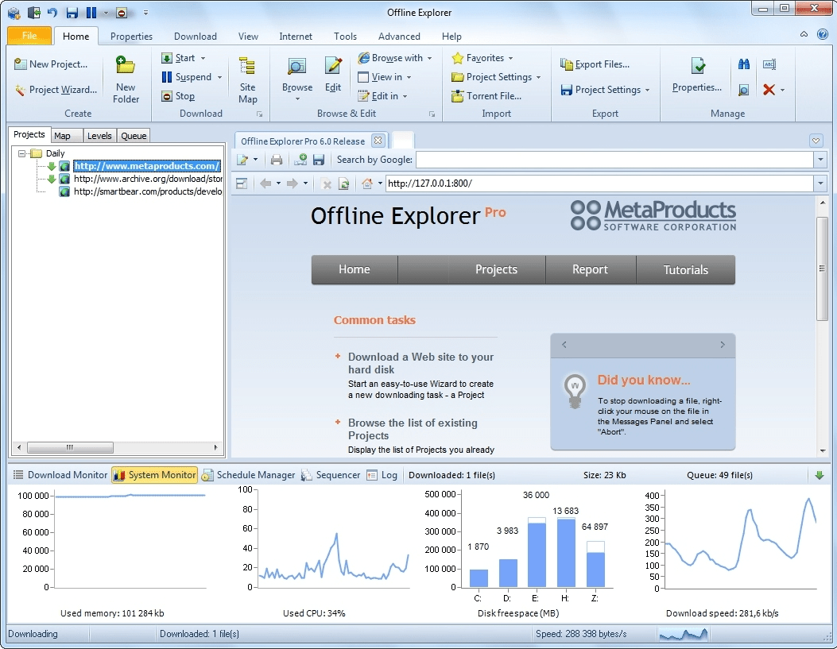Screen dimensions: 837x649
Task: Click the pause icon in quick access toolbar
Action: click(91, 12)
